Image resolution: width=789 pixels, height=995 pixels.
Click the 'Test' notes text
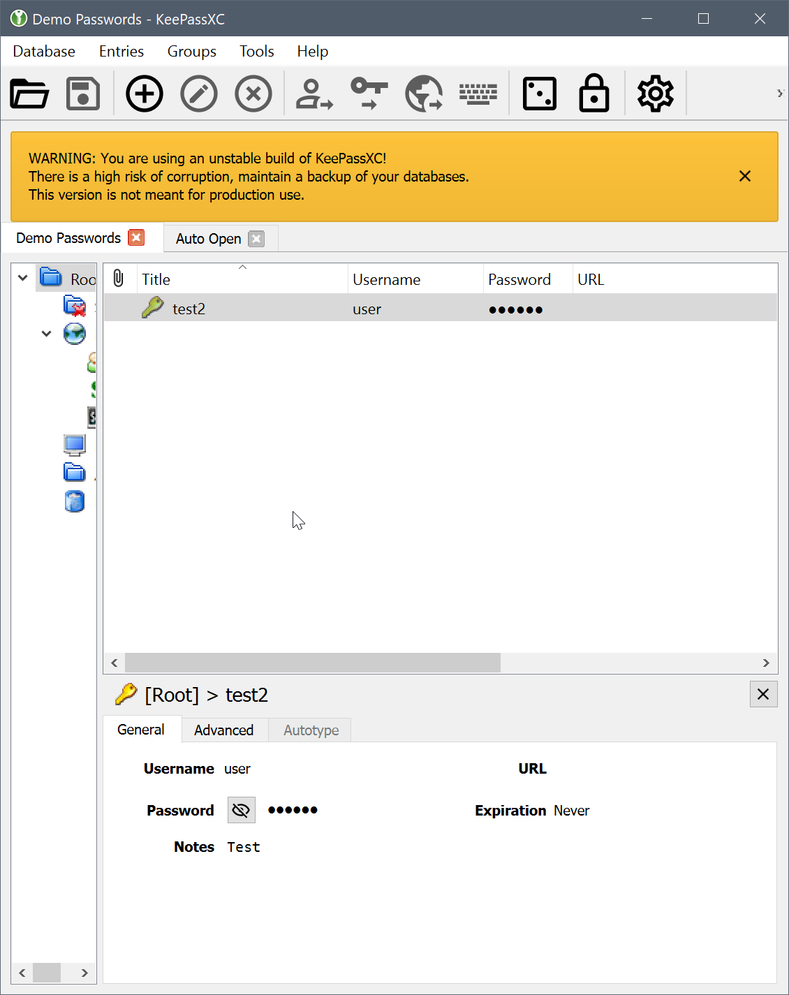(244, 847)
